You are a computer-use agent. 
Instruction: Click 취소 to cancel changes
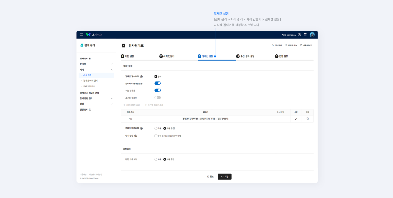coord(210,177)
